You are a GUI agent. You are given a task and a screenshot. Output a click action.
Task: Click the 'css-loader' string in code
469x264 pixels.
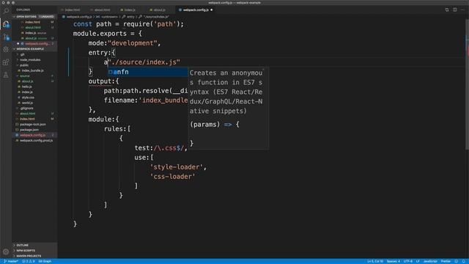point(173,177)
